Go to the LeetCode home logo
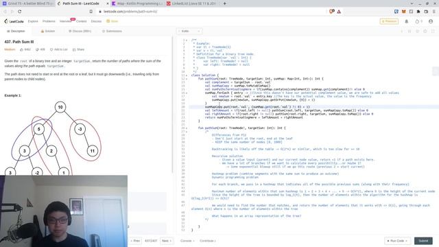This screenshot has width=439, height=247. (14, 21)
